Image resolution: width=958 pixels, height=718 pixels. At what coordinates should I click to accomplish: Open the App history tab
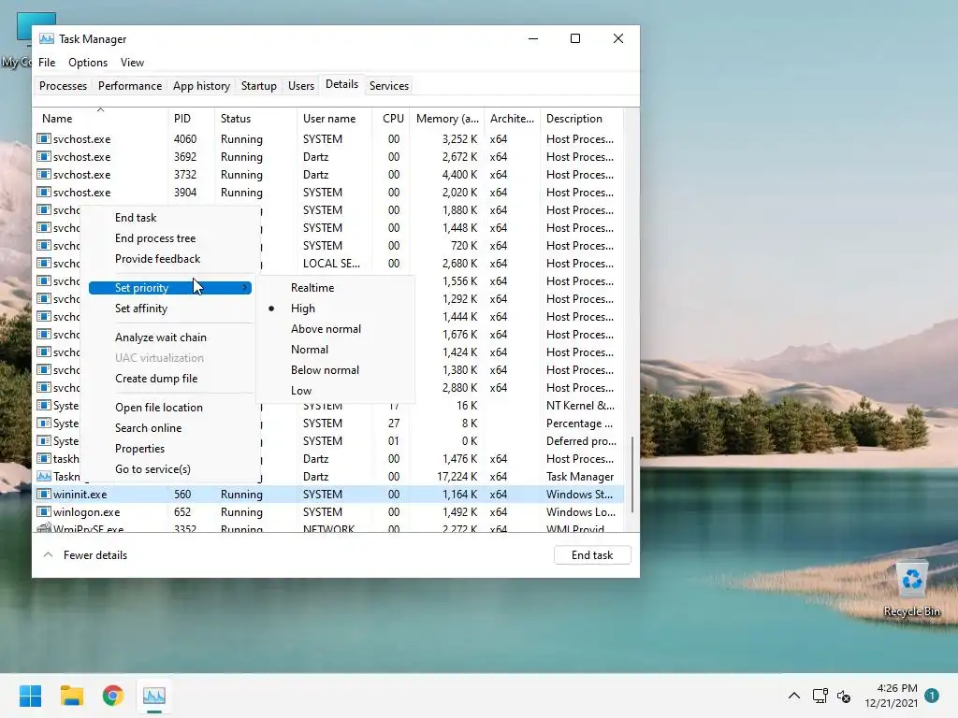click(x=202, y=85)
